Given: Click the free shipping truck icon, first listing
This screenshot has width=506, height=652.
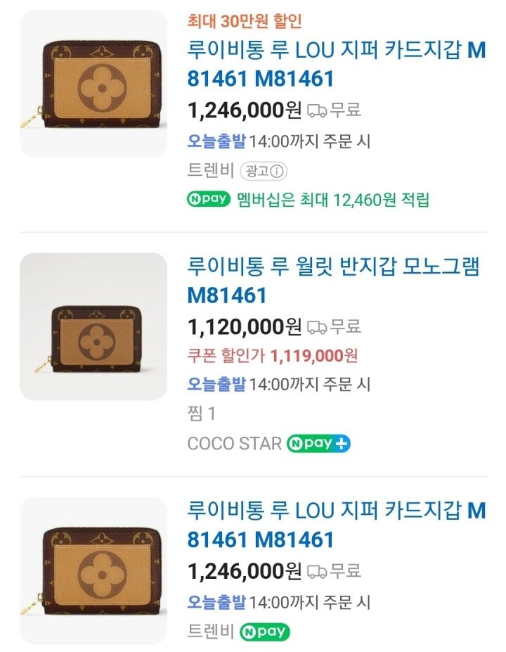Looking at the screenshot, I should (x=317, y=110).
